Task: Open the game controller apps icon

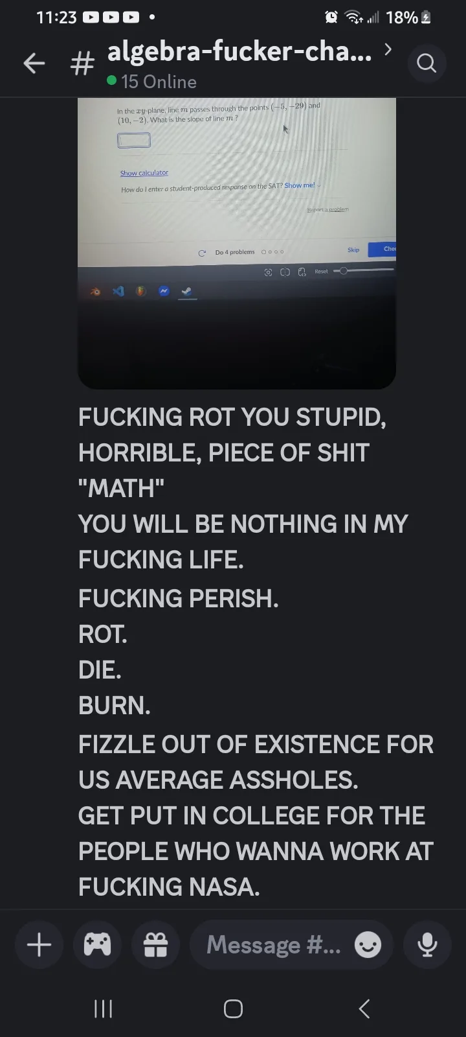Action: [x=97, y=944]
